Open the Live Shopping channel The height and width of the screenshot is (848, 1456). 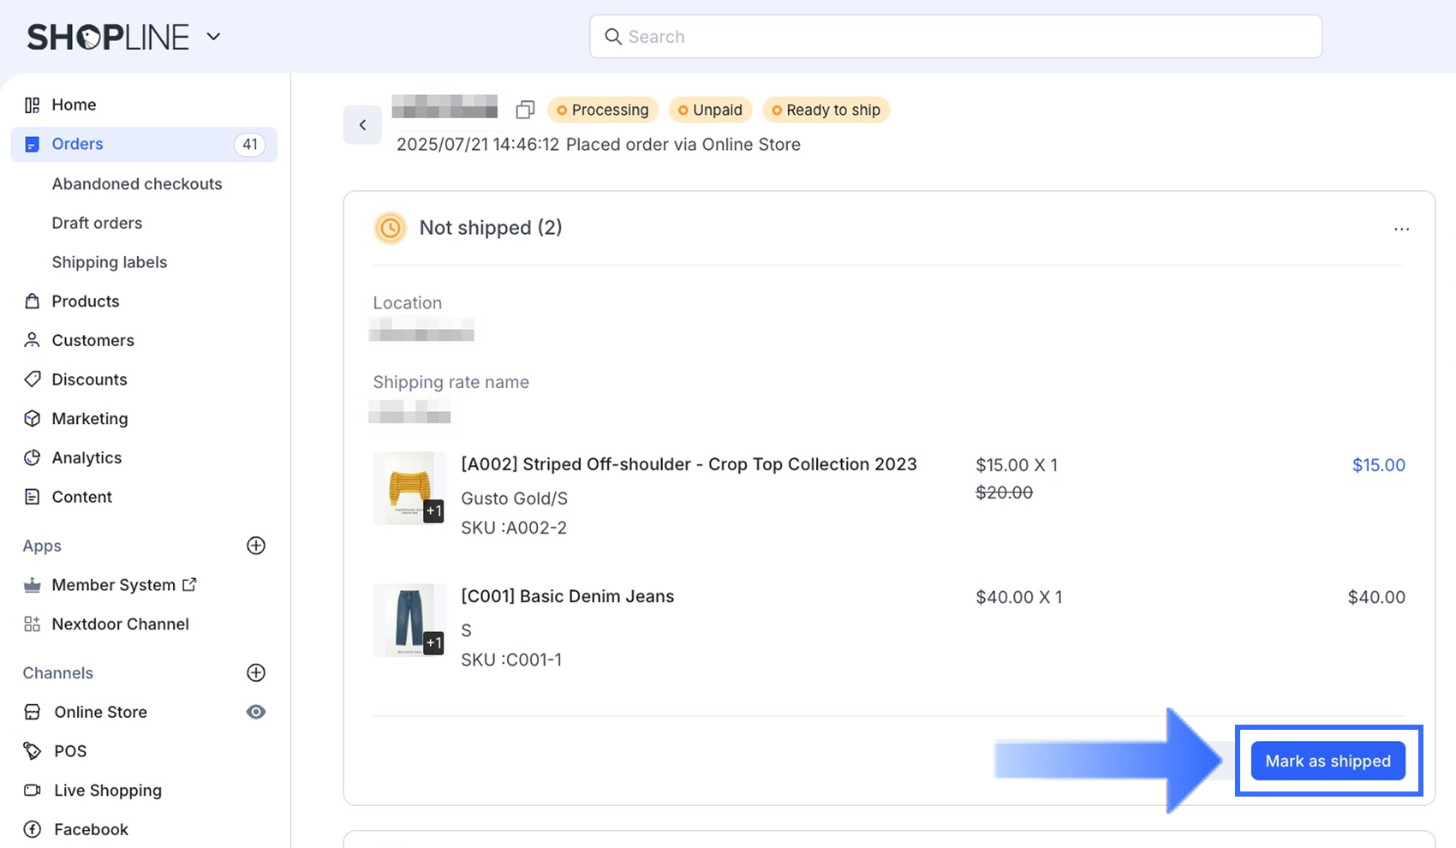(x=107, y=790)
